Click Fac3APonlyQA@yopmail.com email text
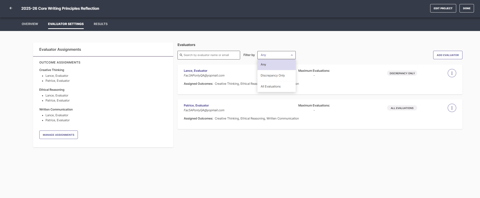Screen dimensions: 480x198 204,75
